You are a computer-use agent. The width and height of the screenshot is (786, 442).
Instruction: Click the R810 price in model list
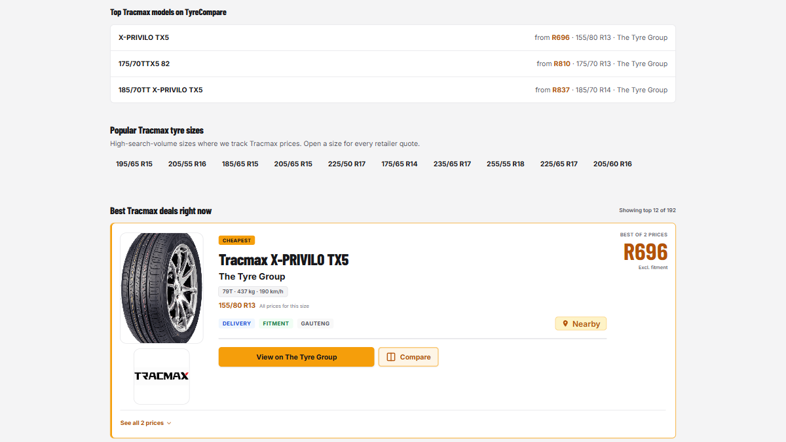pyautogui.click(x=562, y=64)
